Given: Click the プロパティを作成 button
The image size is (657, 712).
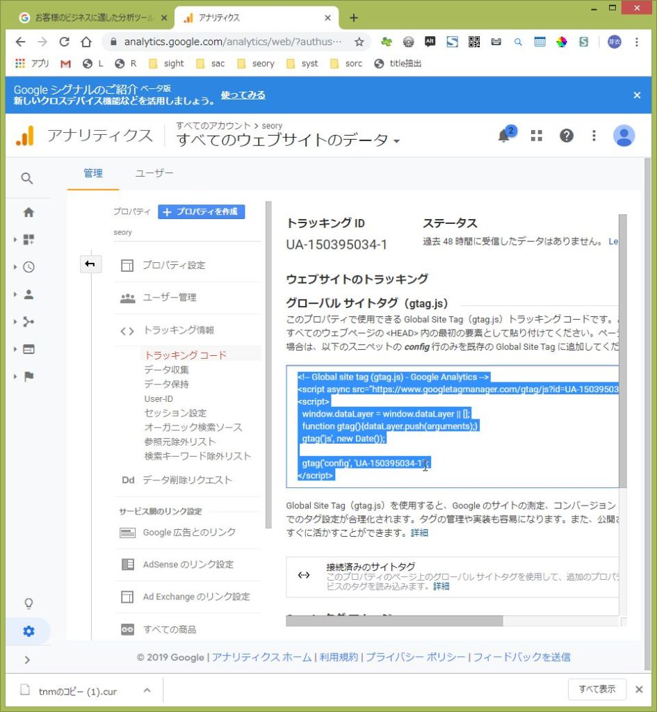Looking at the screenshot, I should pyautogui.click(x=201, y=211).
